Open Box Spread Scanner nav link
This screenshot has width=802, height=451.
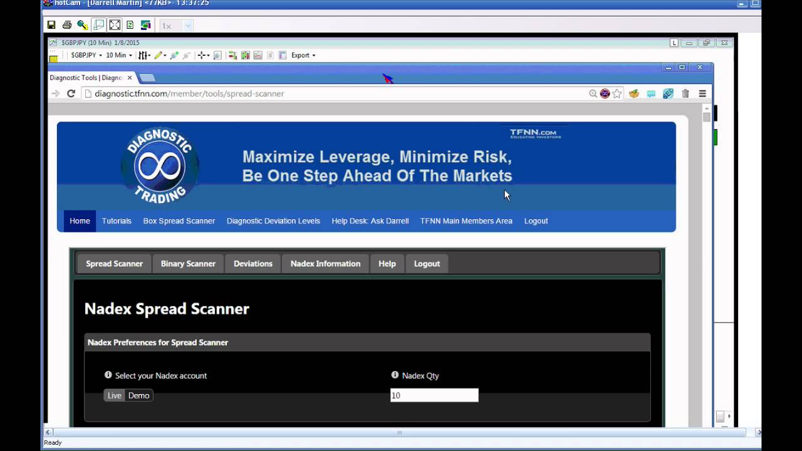coord(179,221)
